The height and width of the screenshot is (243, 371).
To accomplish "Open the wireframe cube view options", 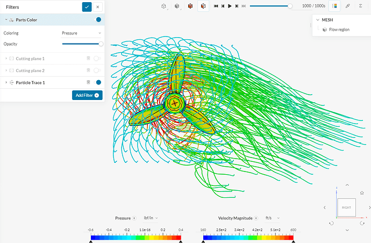I will coord(164,6).
